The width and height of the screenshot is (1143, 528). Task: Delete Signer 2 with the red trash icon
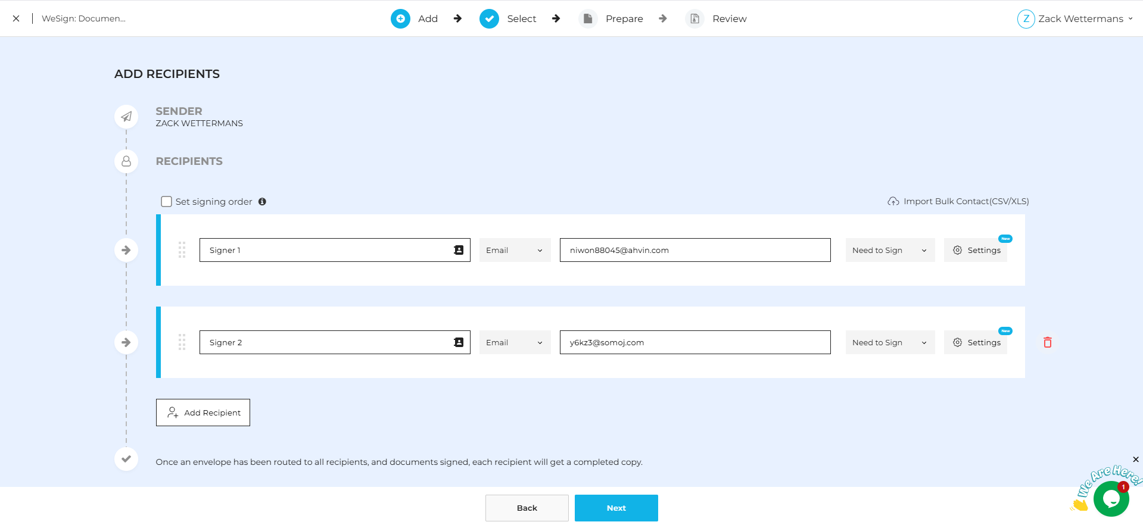[1047, 342]
